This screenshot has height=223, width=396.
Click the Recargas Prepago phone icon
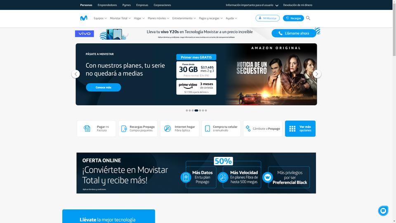124,128
